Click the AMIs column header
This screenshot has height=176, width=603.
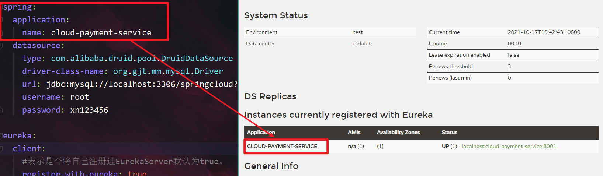click(354, 133)
